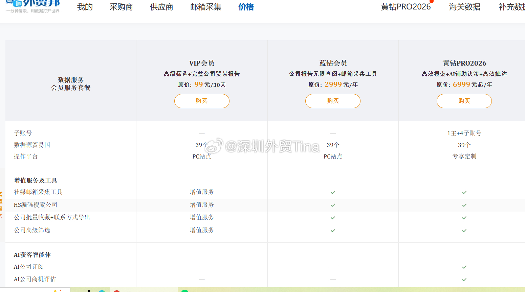Click the 蓝钻会员 checkmark for 公司批量收藏+联系方式导出
Screen dimensions: 525x292
(x=333, y=218)
